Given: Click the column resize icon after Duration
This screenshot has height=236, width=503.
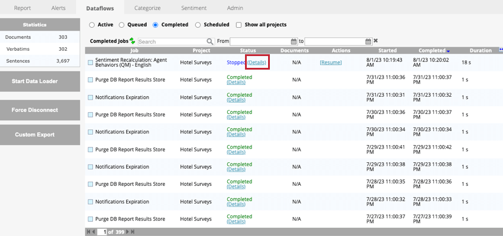Looking at the screenshot, I should click(501, 50).
